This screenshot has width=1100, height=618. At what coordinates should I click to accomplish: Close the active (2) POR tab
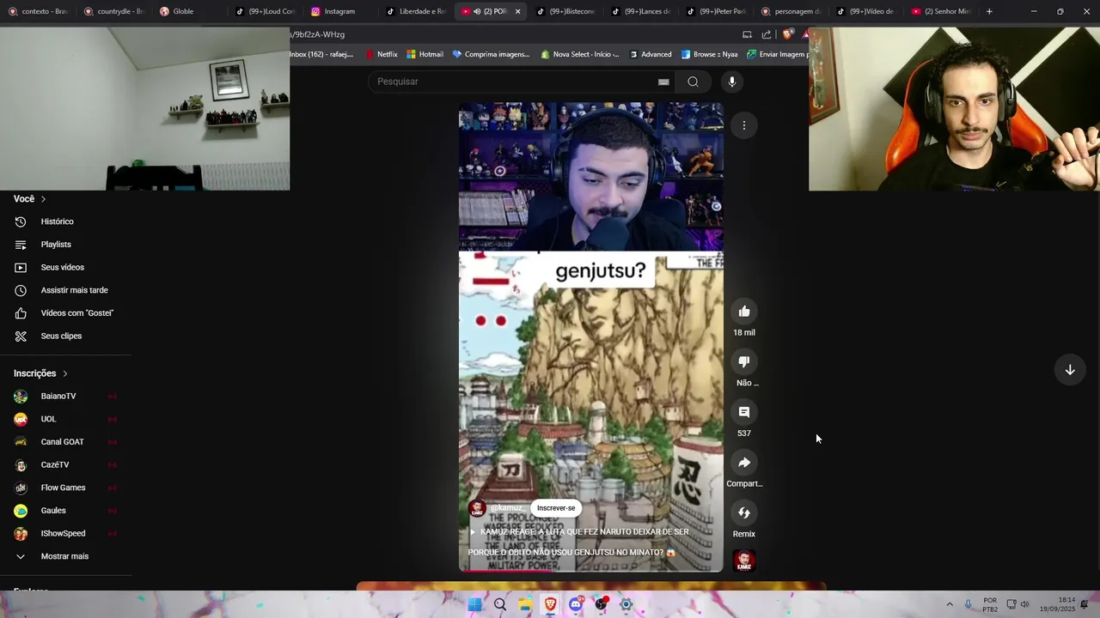tap(517, 11)
